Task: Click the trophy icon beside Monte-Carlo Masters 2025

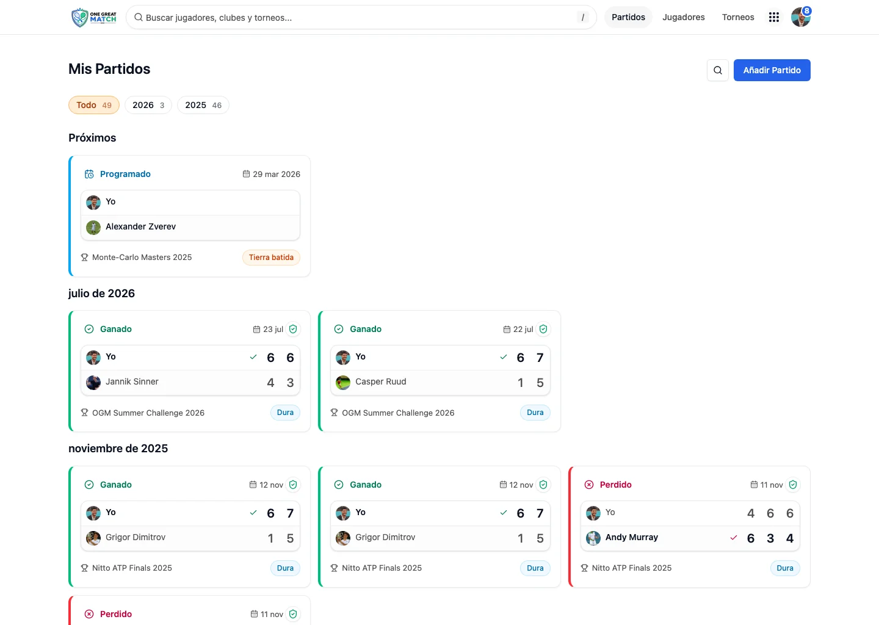Action: point(85,258)
